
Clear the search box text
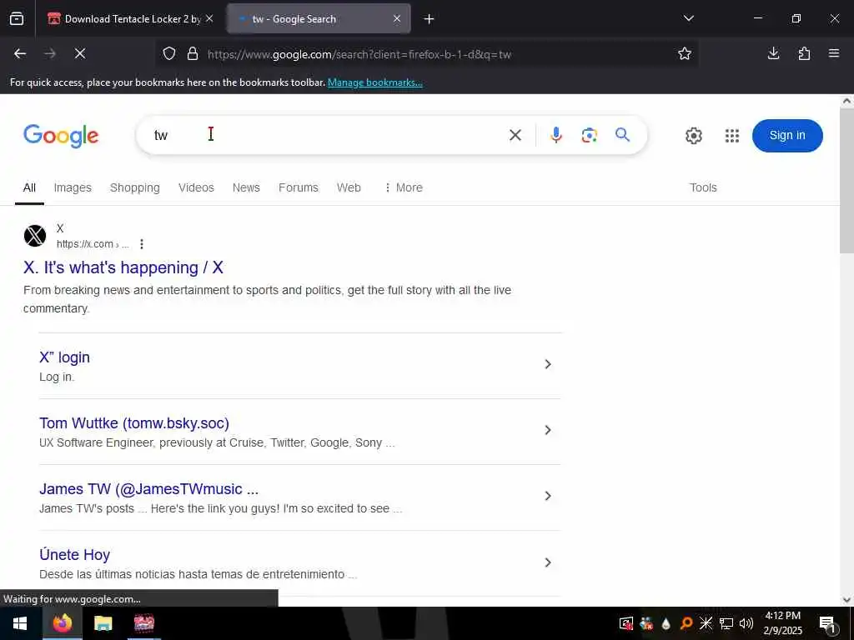coord(515,135)
